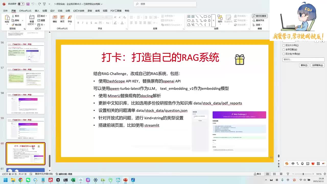327x184 pixels.
Task: Click the OfficePLUS fonts (字体) icon
Action: 70,17
